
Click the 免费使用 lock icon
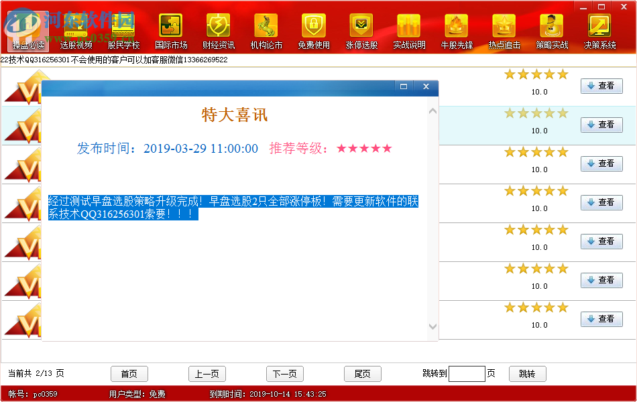(314, 30)
